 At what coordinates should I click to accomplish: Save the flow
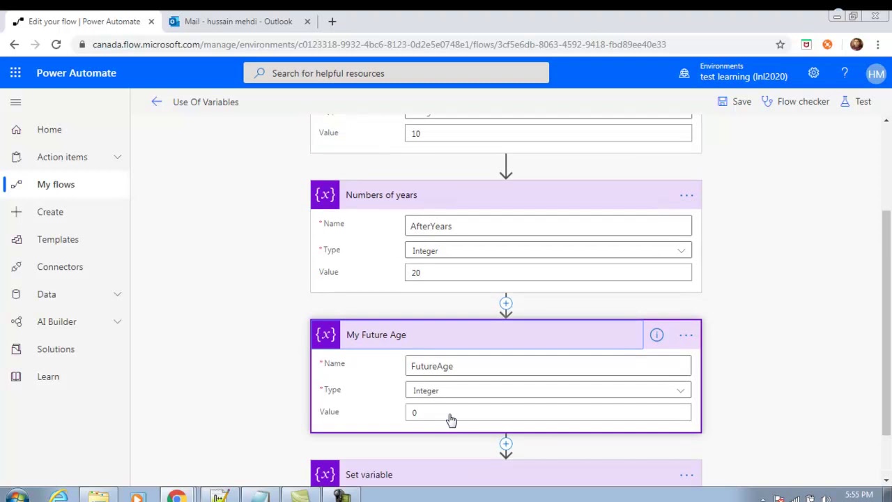click(x=735, y=102)
